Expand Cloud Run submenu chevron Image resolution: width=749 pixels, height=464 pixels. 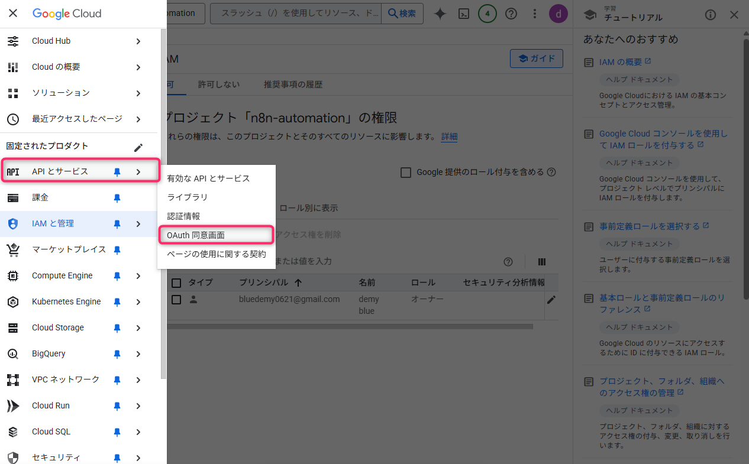[138, 405]
